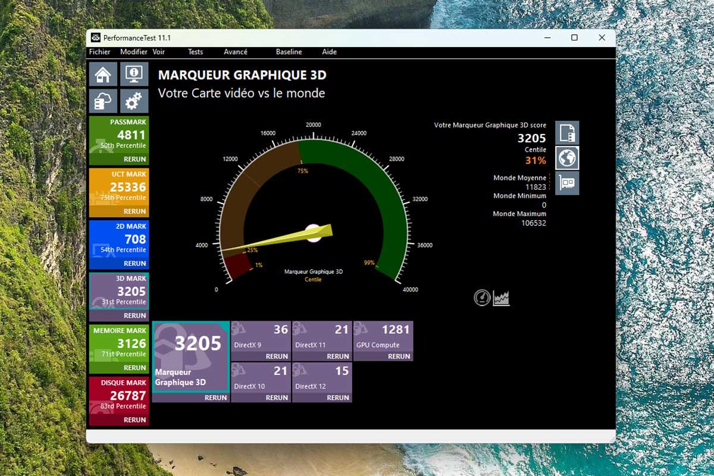Rerun the 3D Mark sidebar test
Viewport: 714px width, 476px height.
[135, 315]
